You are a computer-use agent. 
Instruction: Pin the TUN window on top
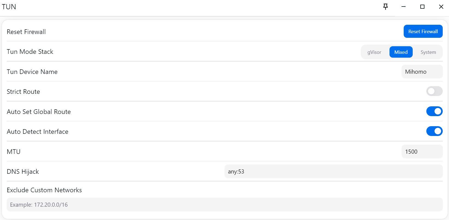[x=385, y=7]
